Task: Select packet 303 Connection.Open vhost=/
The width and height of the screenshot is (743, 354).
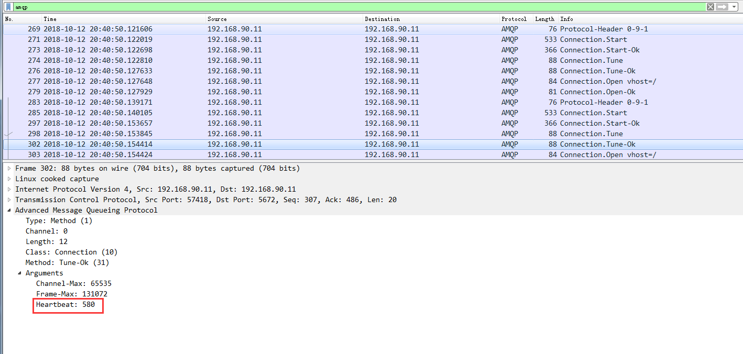Action: [x=373, y=154]
